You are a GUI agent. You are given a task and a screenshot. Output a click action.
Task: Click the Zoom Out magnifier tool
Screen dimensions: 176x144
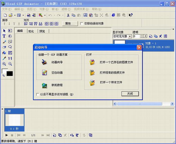click(x=10, y=64)
